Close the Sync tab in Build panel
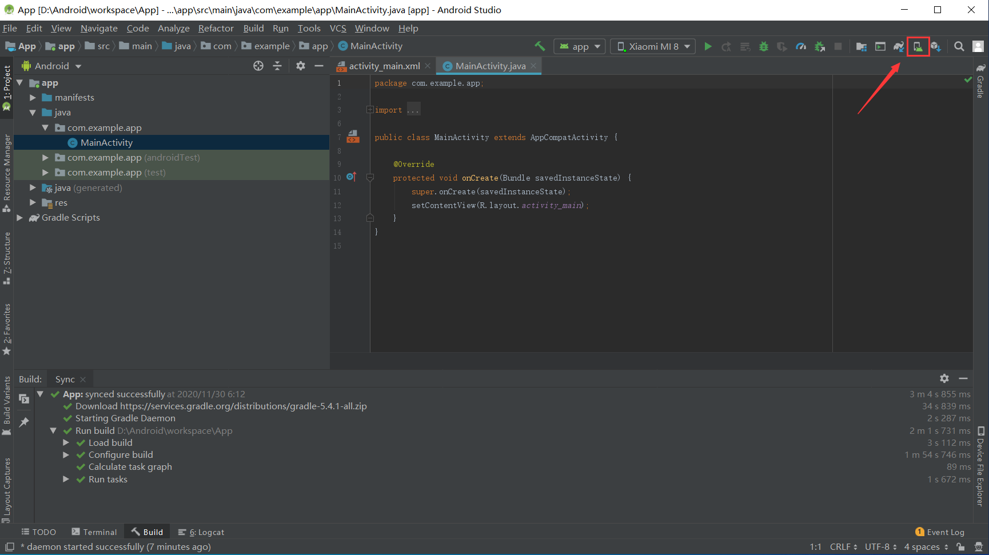Viewport: 989px width, 555px height. 83,380
